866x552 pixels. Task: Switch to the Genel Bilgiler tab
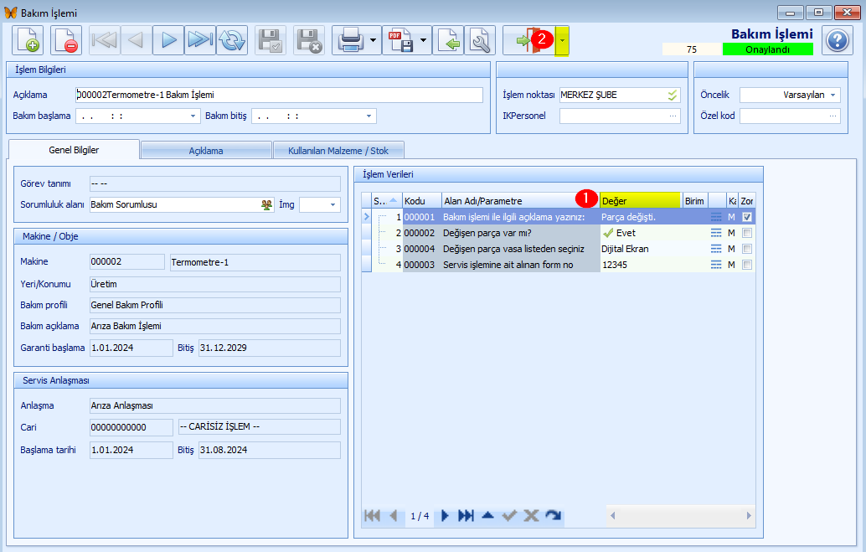(74, 150)
